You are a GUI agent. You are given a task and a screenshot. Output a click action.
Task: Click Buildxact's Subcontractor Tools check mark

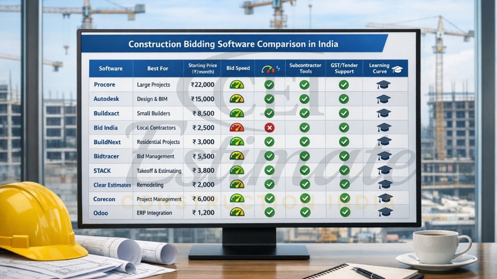[x=304, y=113]
